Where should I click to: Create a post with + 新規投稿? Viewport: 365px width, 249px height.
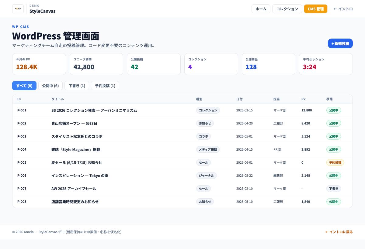coord(340,43)
